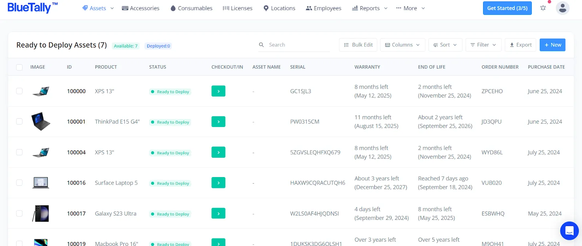Open XPS 13 image for asset 100004
Screen dimensions: 582x246
click(41, 152)
